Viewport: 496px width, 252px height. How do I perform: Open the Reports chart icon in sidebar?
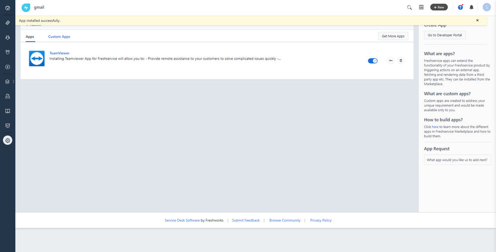coord(7,126)
